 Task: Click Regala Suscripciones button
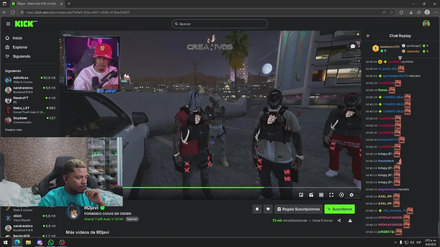point(299,209)
